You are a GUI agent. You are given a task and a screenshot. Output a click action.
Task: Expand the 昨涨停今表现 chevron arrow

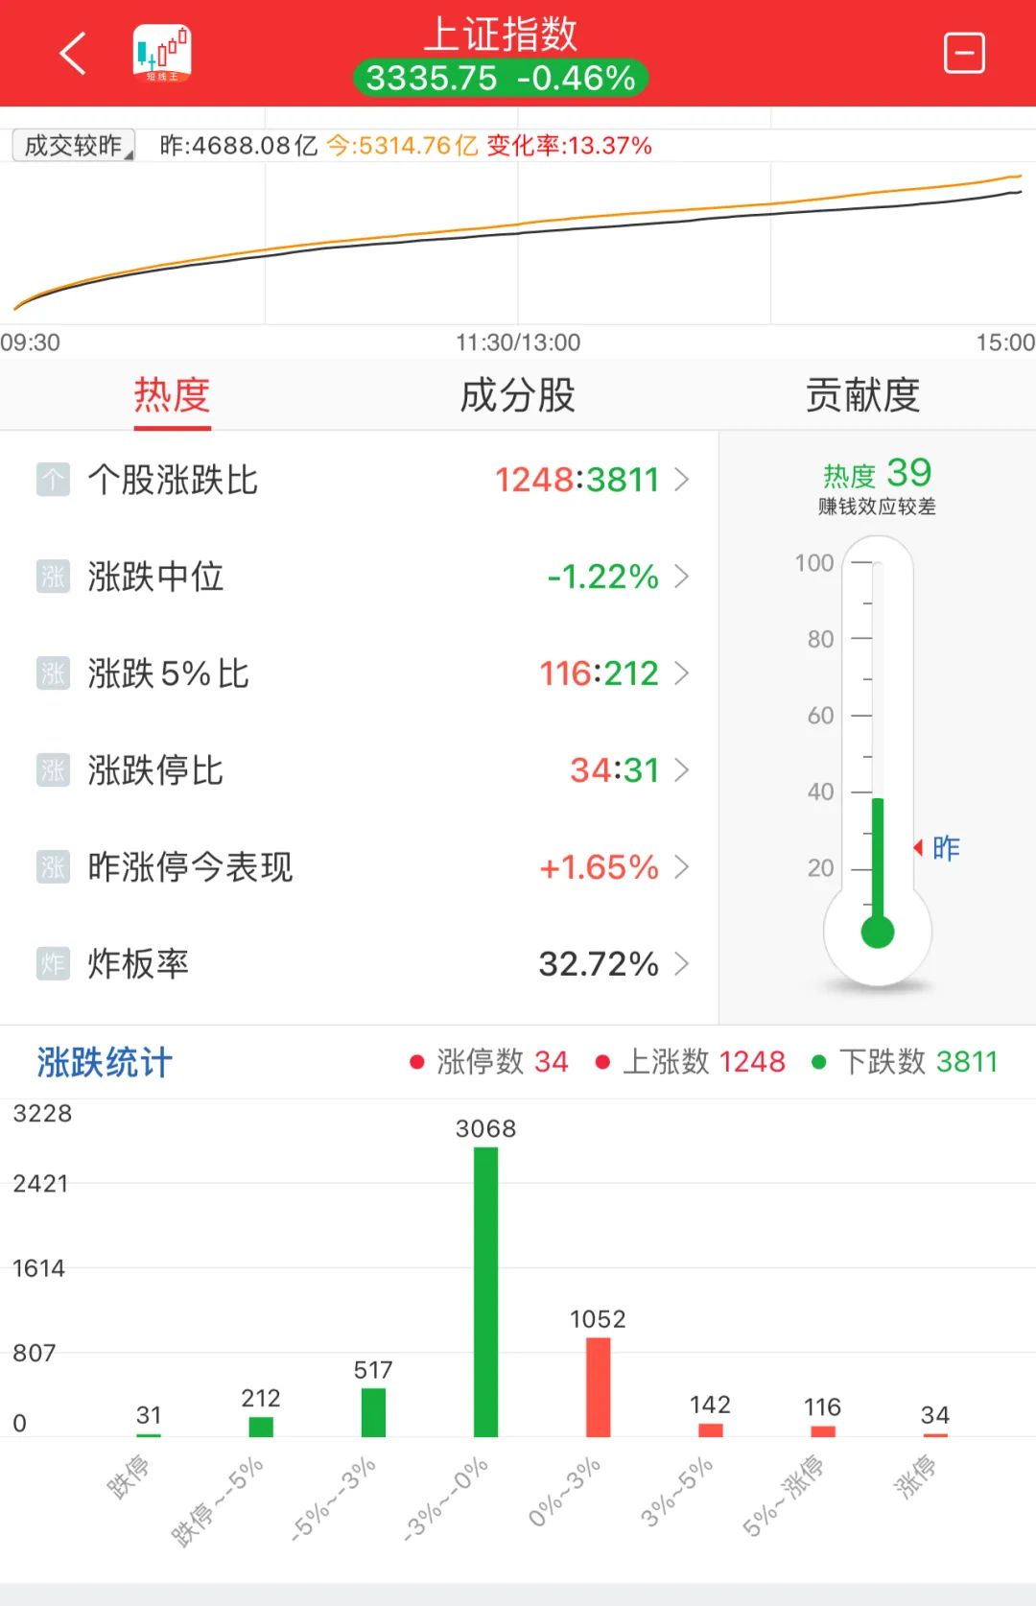(x=682, y=866)
